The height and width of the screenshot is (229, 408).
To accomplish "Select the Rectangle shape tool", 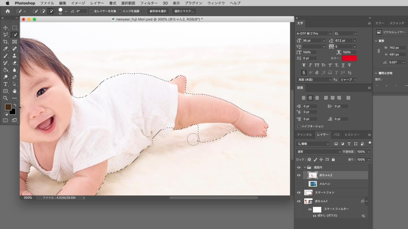I will 6,91.
